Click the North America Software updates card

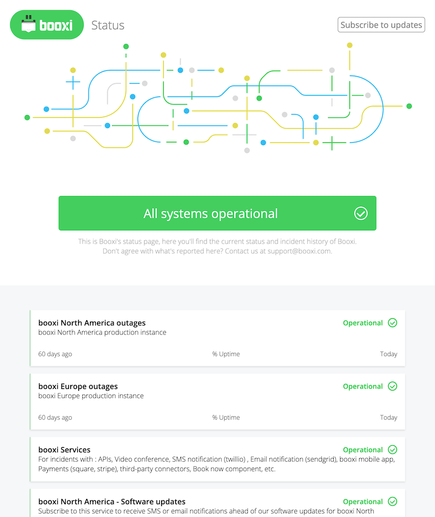(217, 503)
